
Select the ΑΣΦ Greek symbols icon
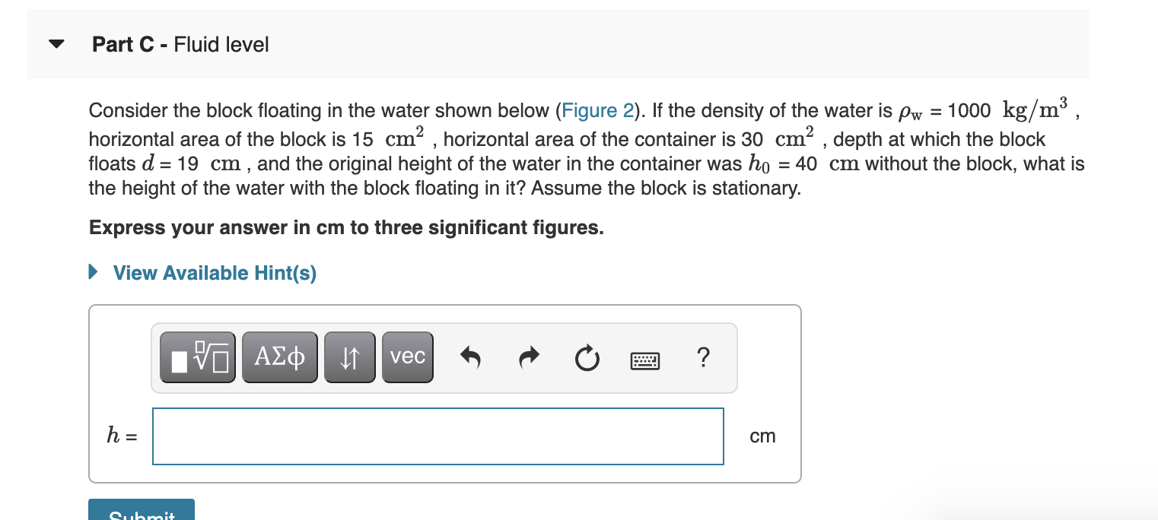tap(279, 357)
